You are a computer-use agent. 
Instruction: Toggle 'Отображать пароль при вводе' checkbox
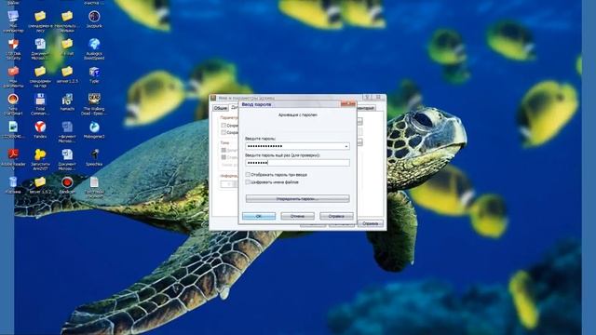pyautogui.click(x=248, y=175)
